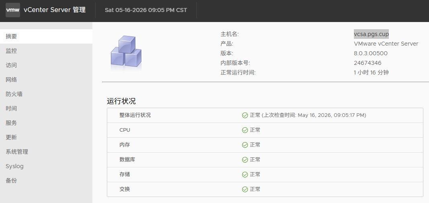Viewport: 429px width, 203px height.
Task: Click green check icon in 数据库 row
Action: 245,160
